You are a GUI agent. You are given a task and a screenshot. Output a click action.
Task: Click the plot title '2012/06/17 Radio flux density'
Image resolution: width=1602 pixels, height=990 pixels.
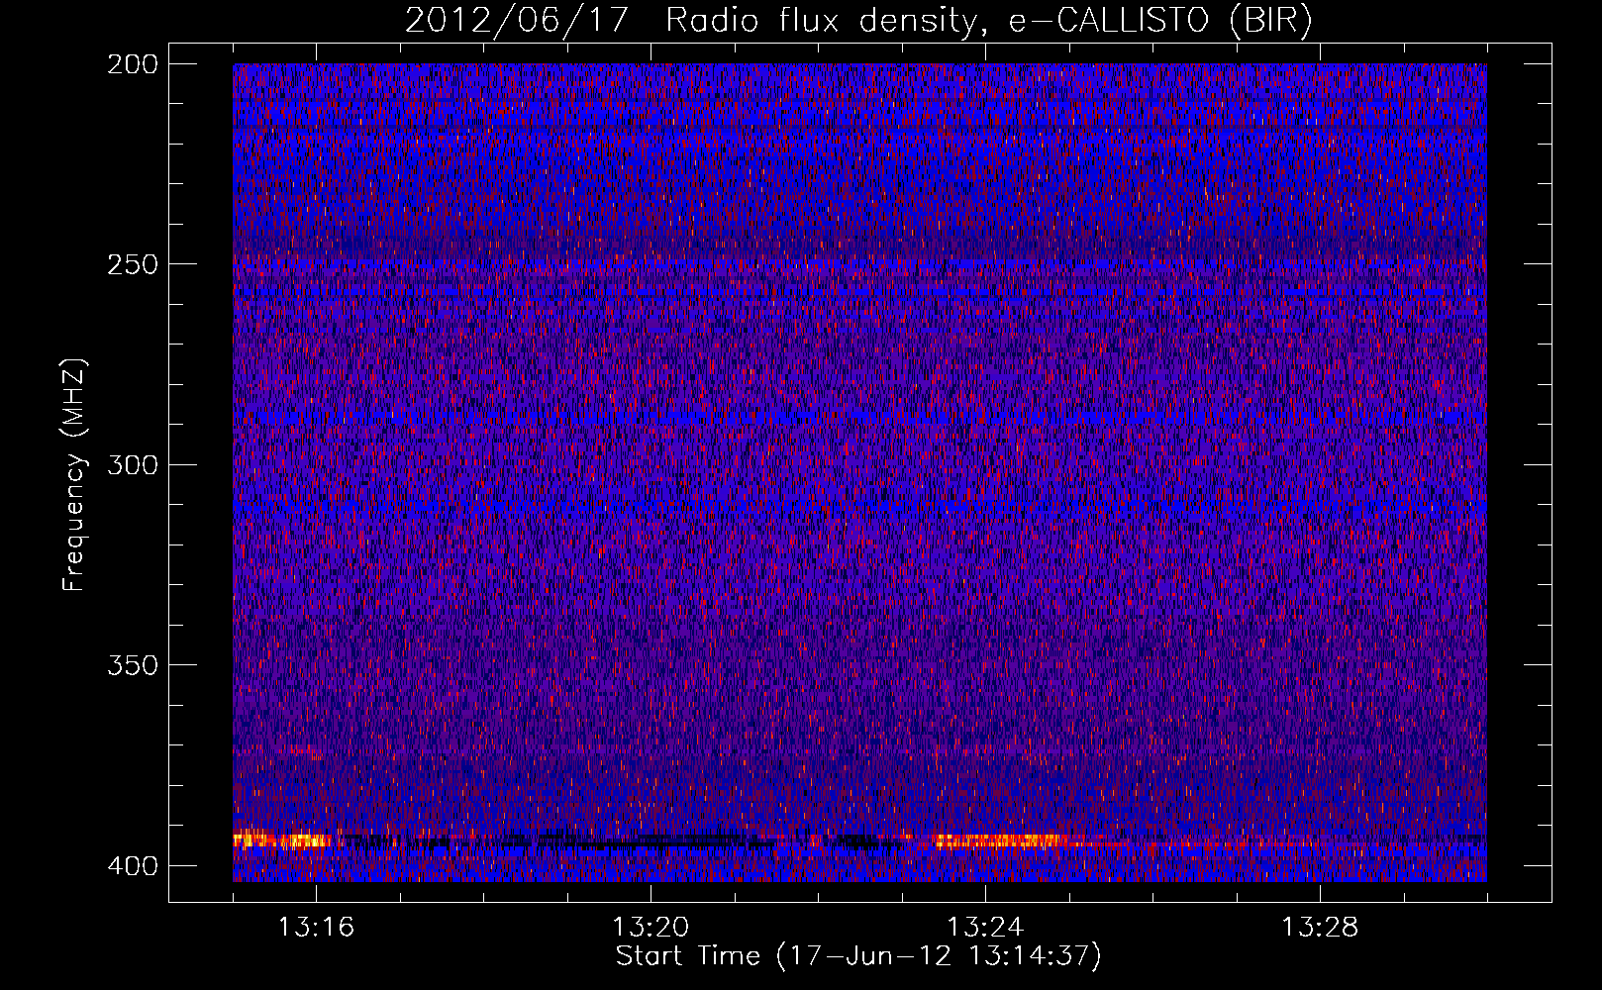(x=858, y=21)
